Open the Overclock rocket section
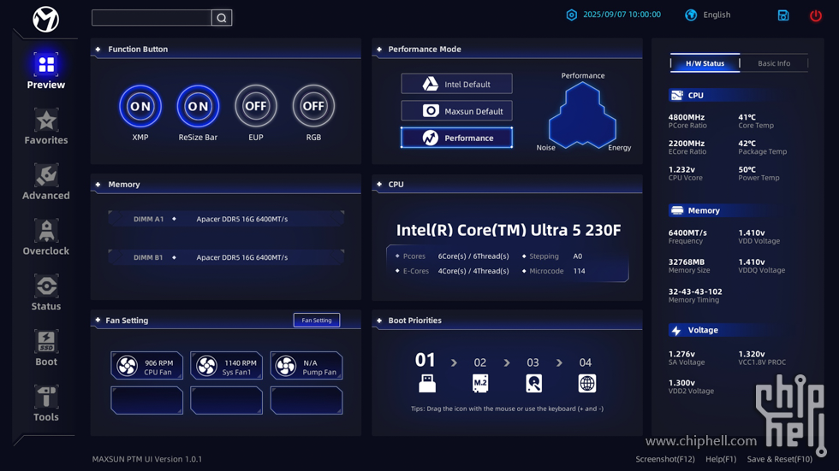Screen dimensions: 839x471 pyautogui.click(x=46, y=237)
